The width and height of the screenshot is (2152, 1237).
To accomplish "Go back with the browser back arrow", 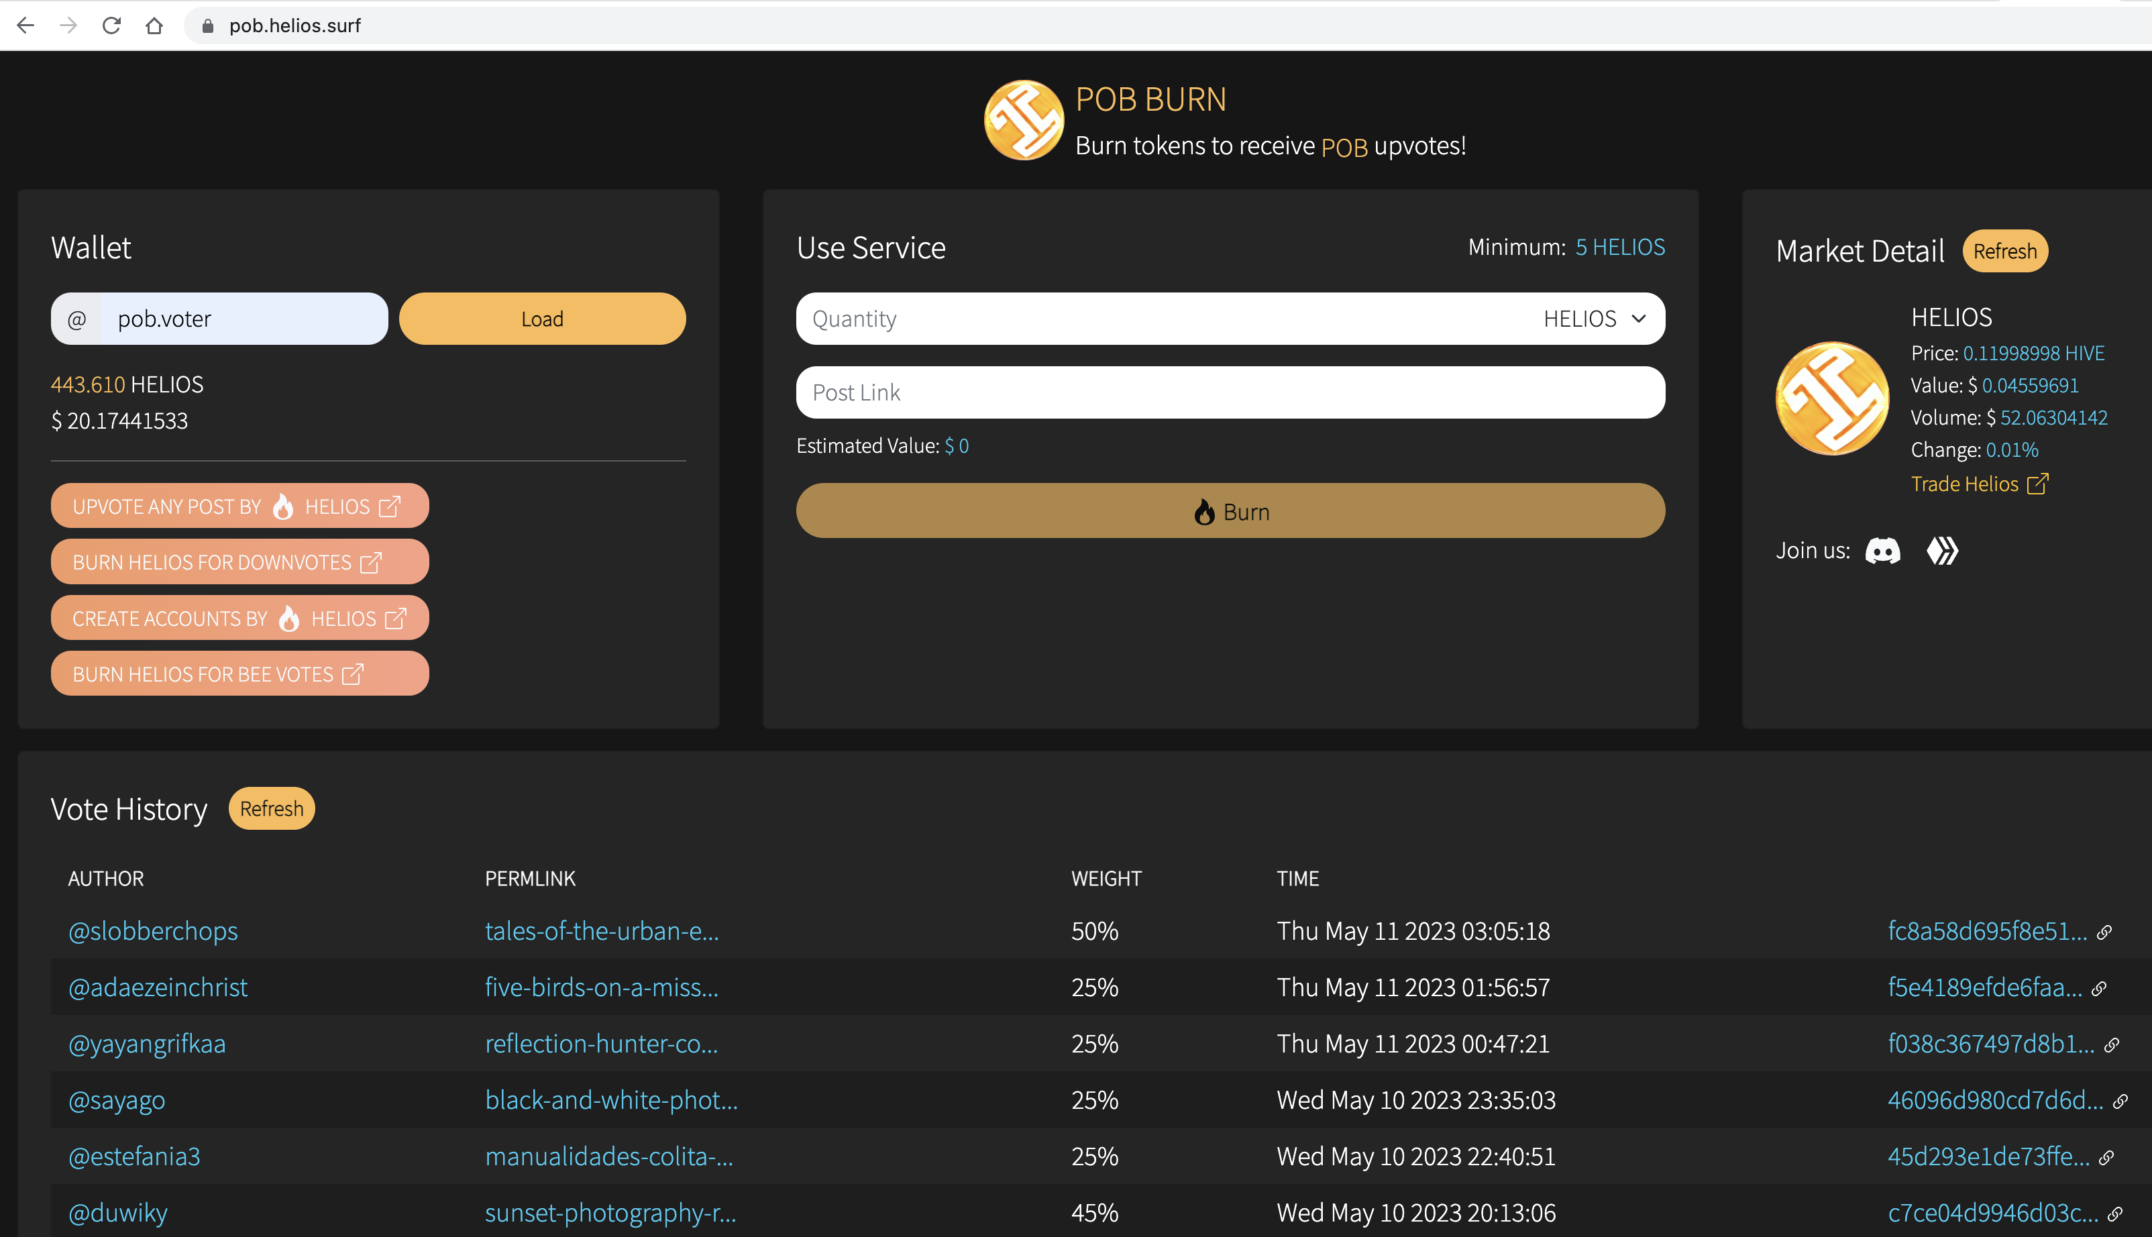I will [25, 25].
